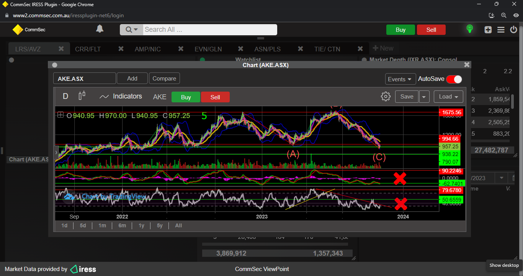The height and width of the screenshot is (276, 523).
Task: Click Show desktop in the taskbar corner
Action: (x=504, y=265)
